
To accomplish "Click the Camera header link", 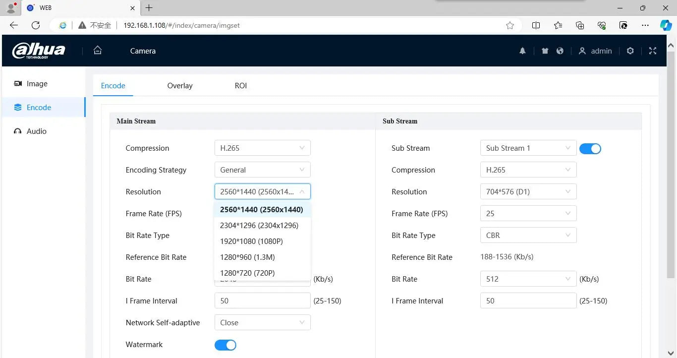I will [143, 51].
